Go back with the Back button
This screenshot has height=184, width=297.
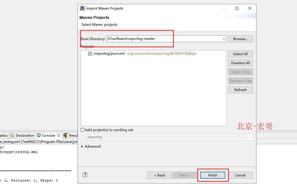(160, 175)
